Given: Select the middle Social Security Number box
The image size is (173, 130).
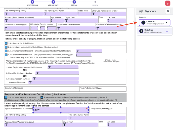Looking at the screenshot, I should (42, 28).
